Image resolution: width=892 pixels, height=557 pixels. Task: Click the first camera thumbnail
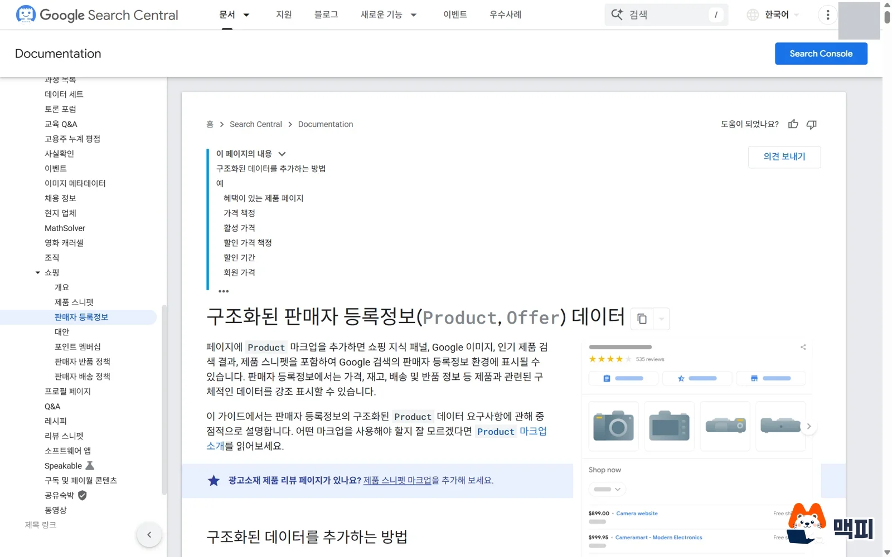tap(614, 426)
